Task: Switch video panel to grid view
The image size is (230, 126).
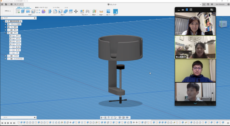Action: [x=191, y=10]
